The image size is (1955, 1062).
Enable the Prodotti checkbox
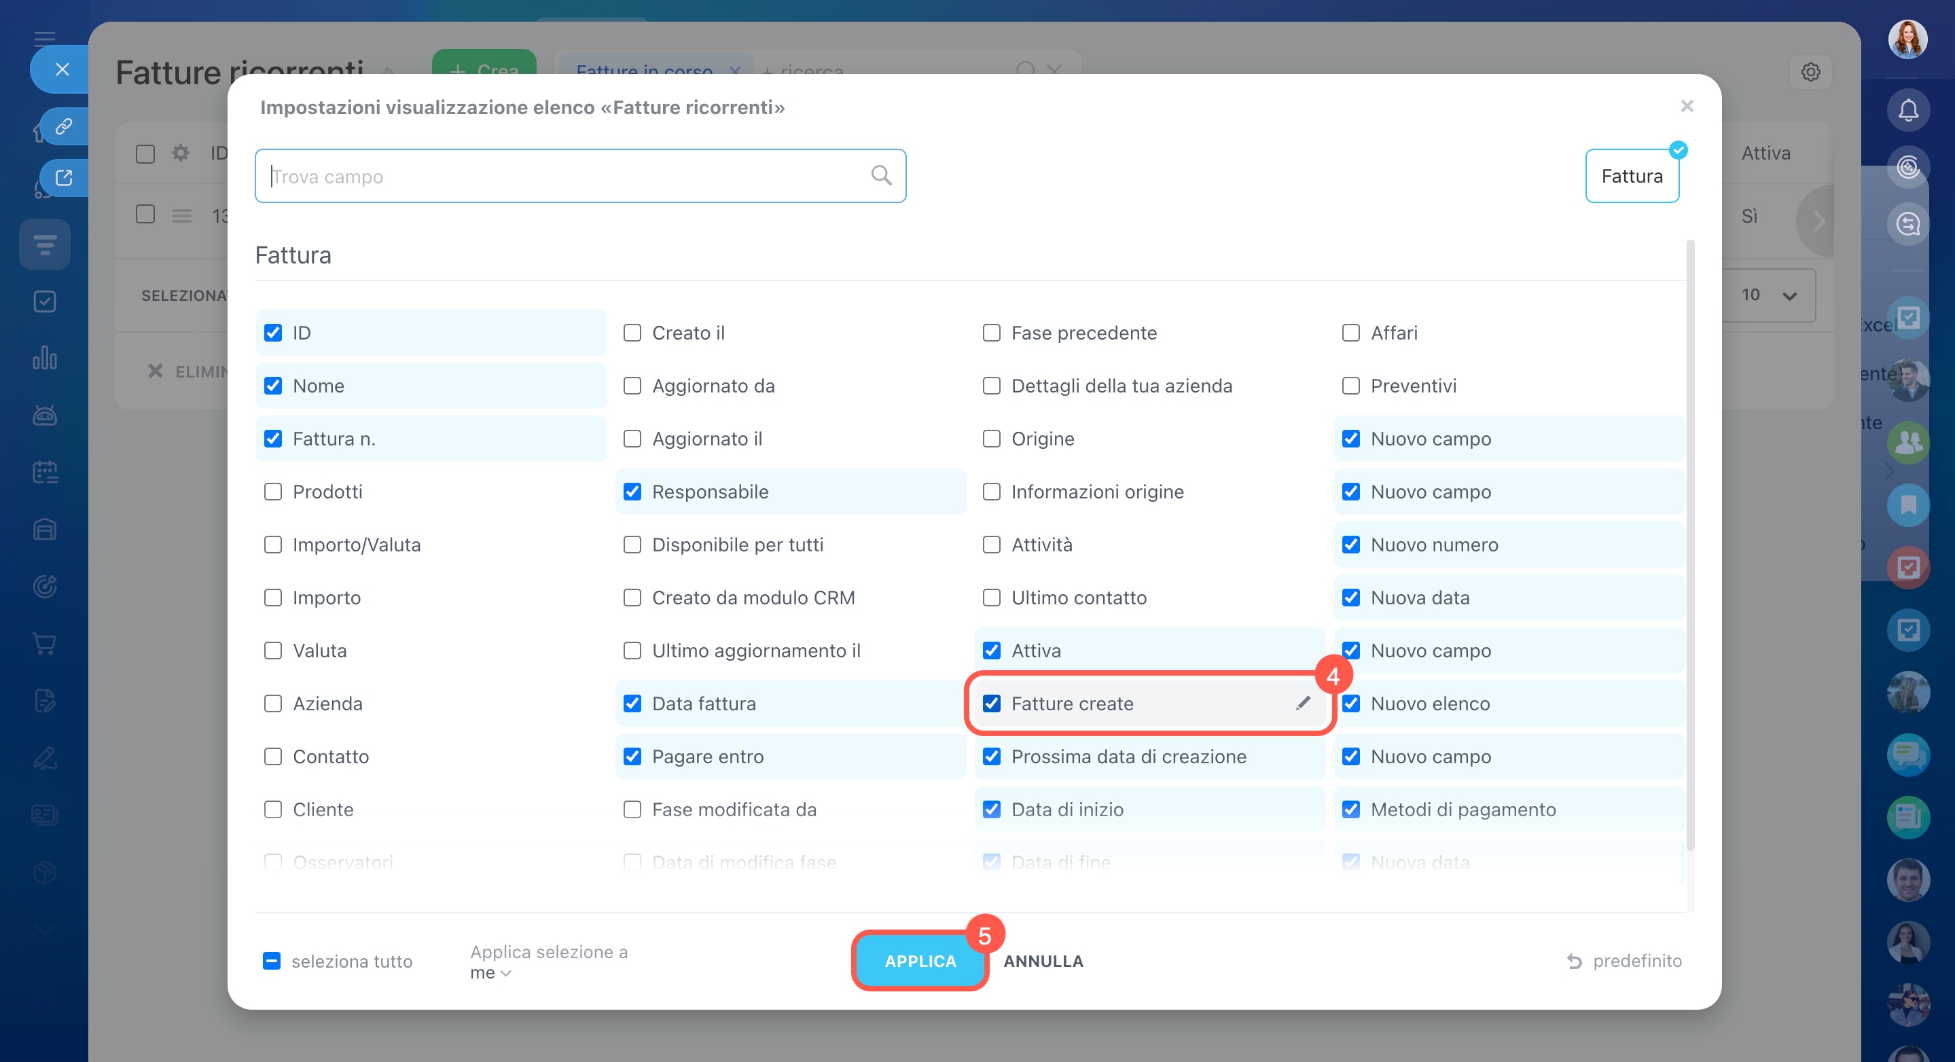[x=273, y=492]
